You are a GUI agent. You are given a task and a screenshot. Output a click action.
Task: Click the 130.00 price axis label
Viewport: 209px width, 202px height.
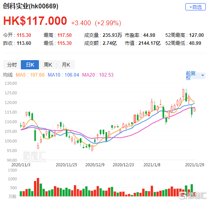[11, 83]
